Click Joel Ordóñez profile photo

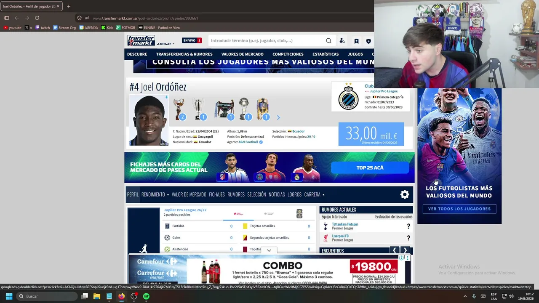pos(149,120)
